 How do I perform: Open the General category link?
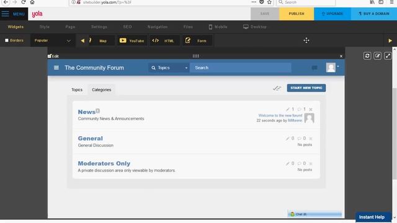(x=91, y=139)
